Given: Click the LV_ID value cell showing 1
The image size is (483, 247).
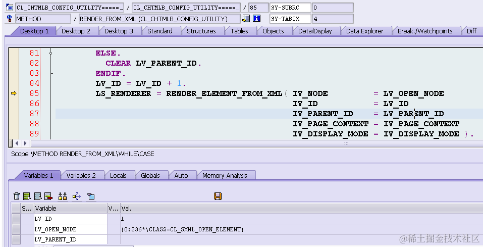Looking at the screenshot, I should (x=302, y=219).
